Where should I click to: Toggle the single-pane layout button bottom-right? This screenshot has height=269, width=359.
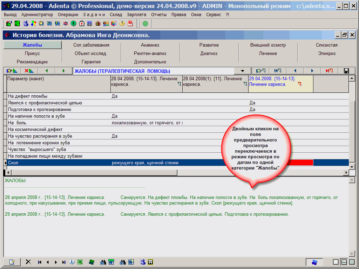[336, 262]
